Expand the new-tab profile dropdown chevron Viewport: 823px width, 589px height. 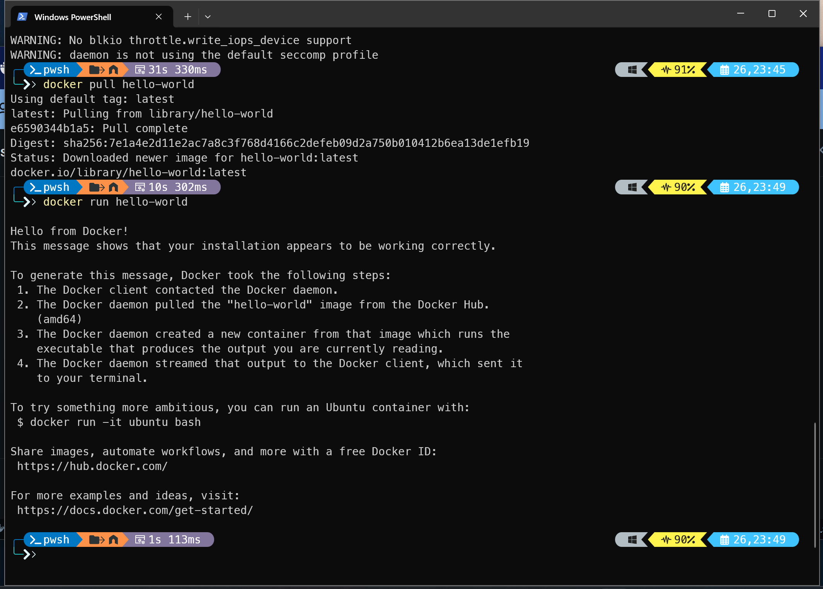point(208,17)
